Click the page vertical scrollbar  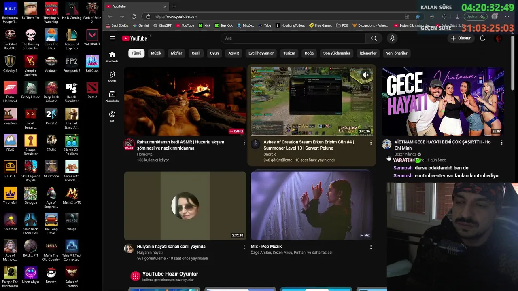click(x=512, y=63)
